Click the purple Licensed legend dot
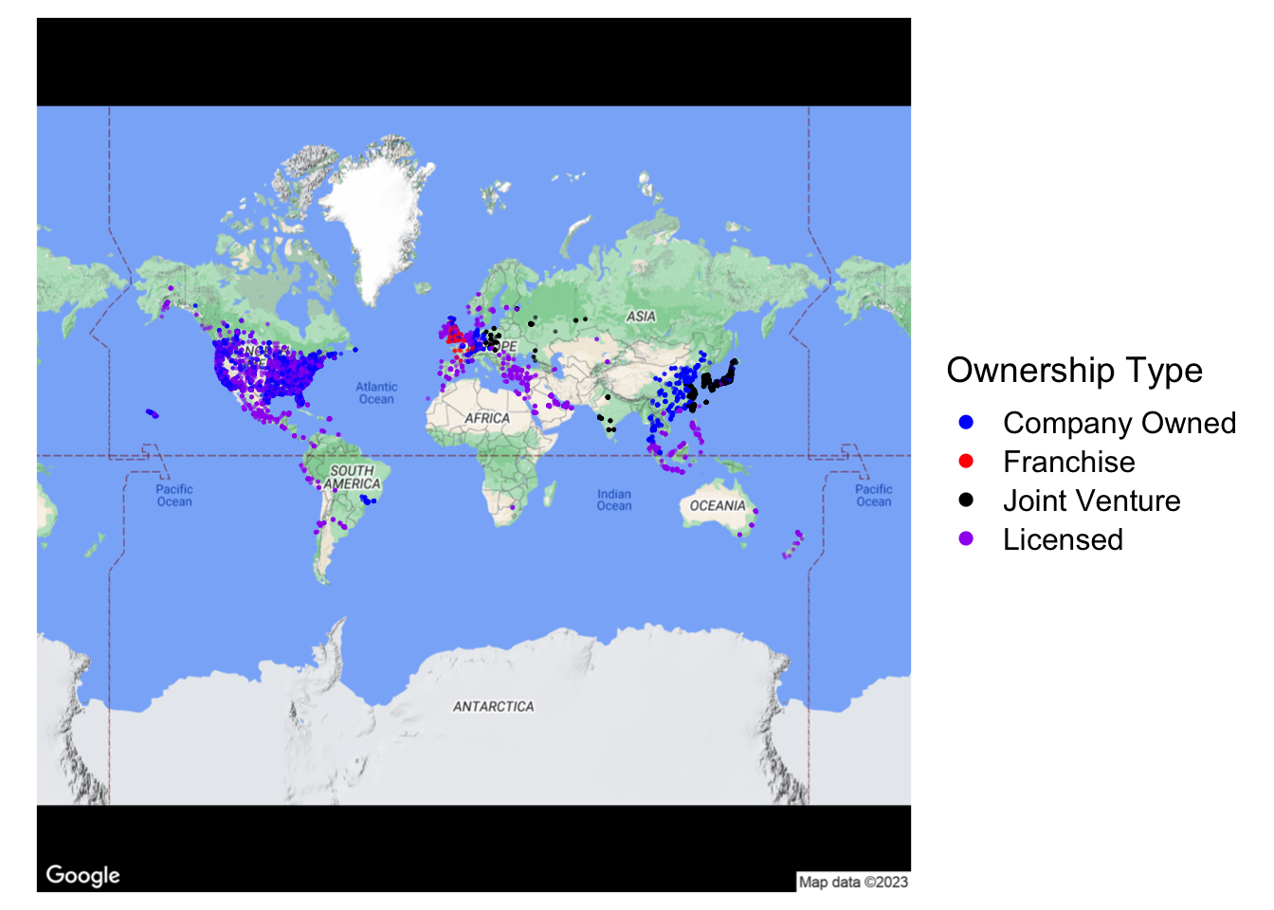Viewport: 1274px width, 910px height. point(966,539)
